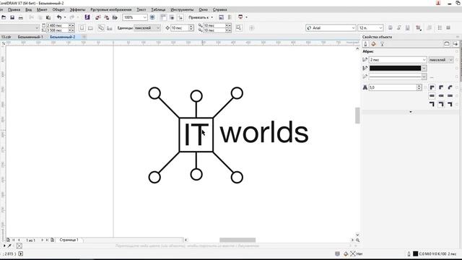Toggle Bold text formatting
The image size is (462, 260).
point(391,28)
